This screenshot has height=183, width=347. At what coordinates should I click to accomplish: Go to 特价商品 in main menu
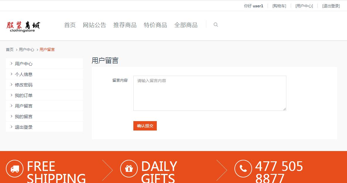(x=155, y=25)
